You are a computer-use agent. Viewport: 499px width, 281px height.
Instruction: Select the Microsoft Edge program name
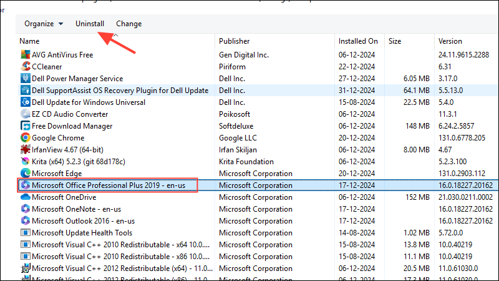[57, 174]
